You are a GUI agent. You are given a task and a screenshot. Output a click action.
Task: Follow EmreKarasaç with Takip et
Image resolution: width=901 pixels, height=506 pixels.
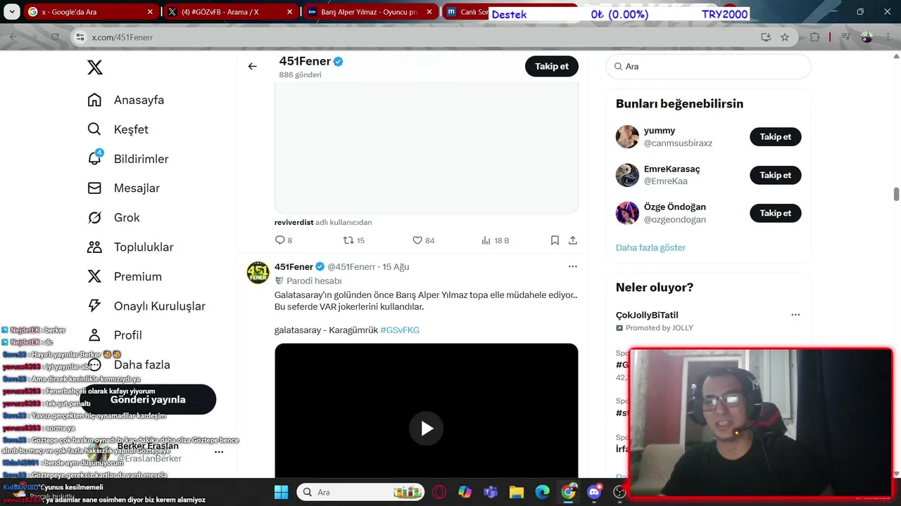tap(775, 175)
